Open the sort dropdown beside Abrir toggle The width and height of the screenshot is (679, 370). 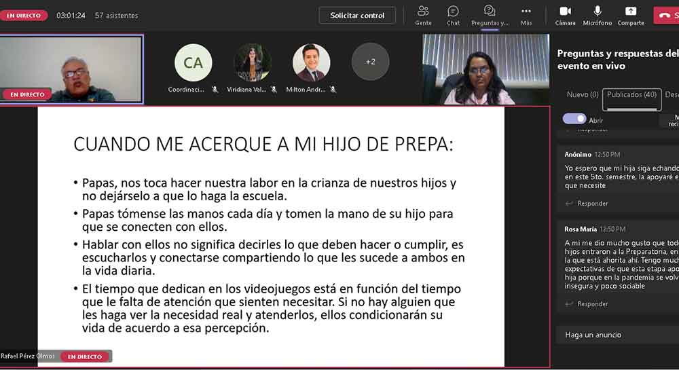pos(669,120)
